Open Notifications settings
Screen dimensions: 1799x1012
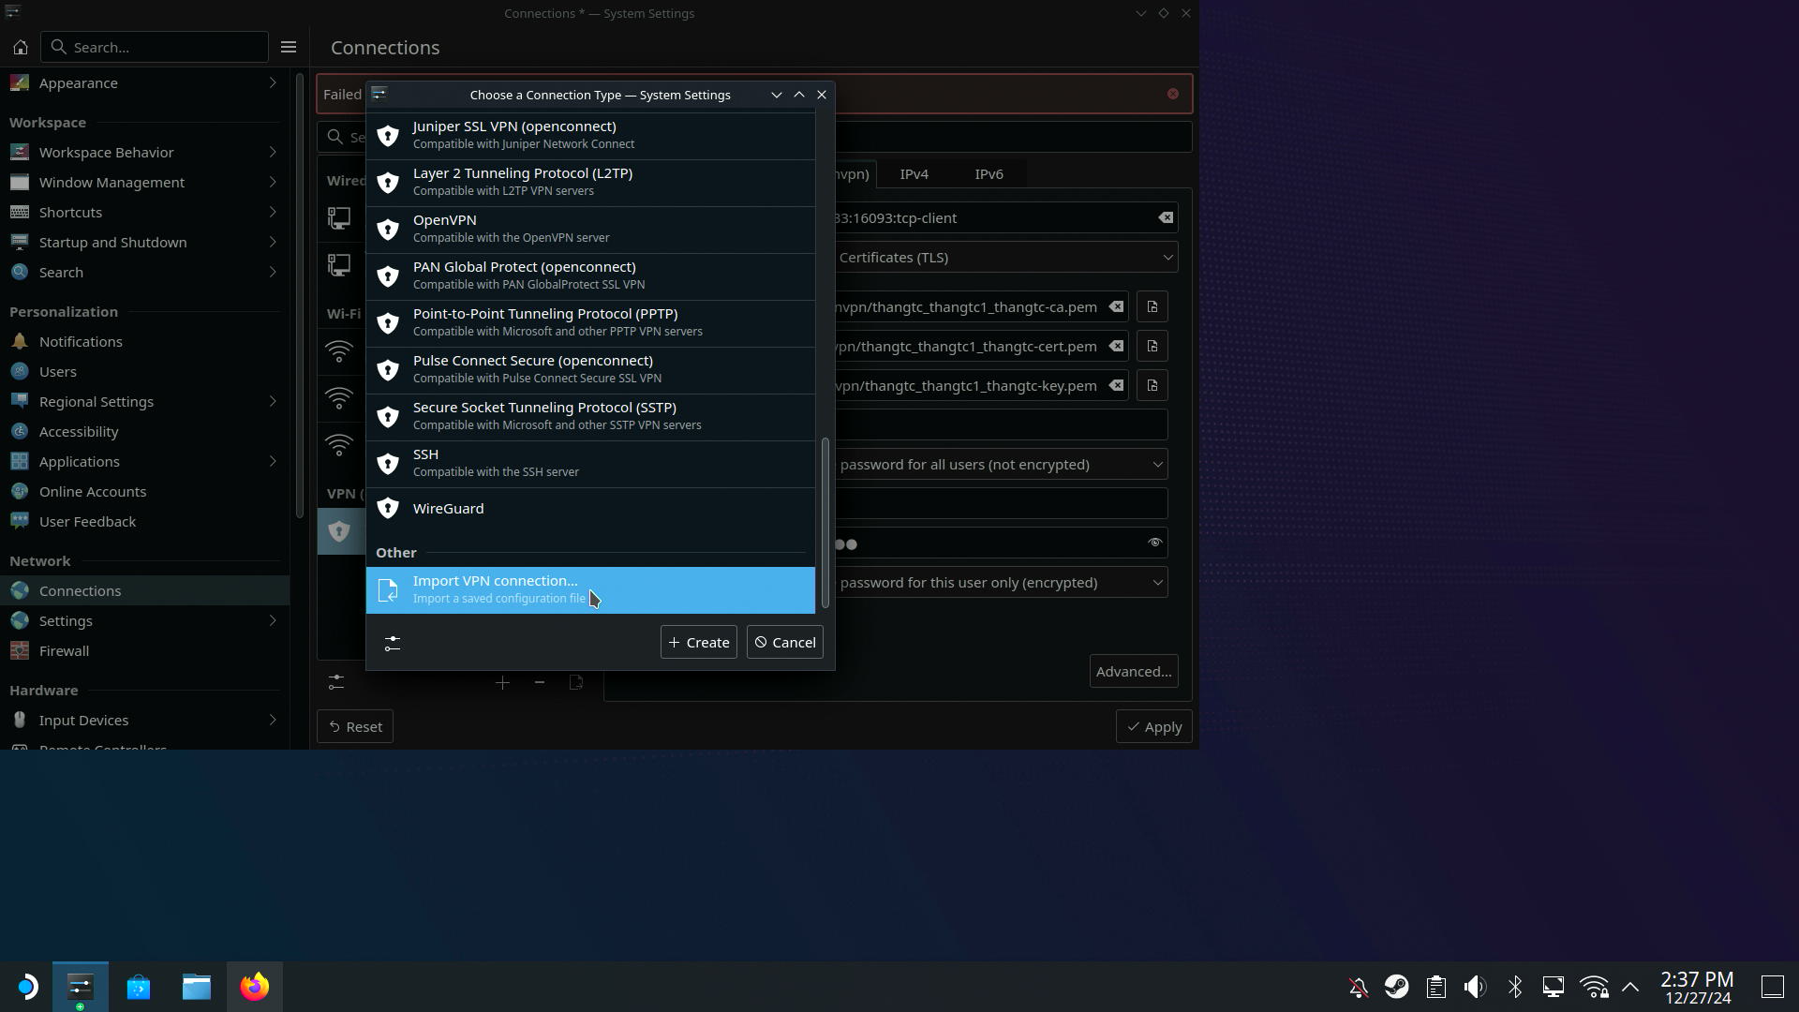click(x=144, y=341)
